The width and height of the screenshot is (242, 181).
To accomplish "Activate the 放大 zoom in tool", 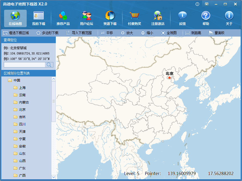I will coord(127,33).
